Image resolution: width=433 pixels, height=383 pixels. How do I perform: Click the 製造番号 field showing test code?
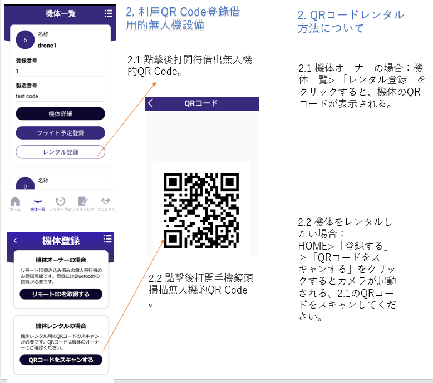coord(60,96)
